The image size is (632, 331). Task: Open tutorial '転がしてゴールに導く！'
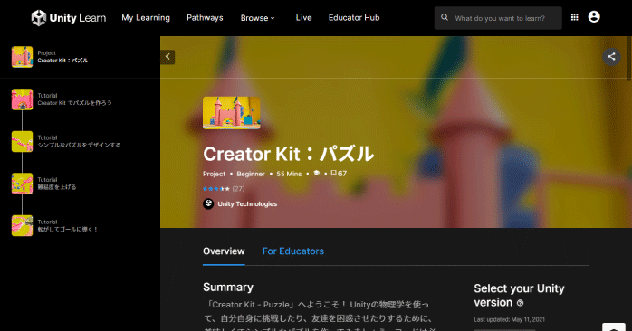point(67,229)
